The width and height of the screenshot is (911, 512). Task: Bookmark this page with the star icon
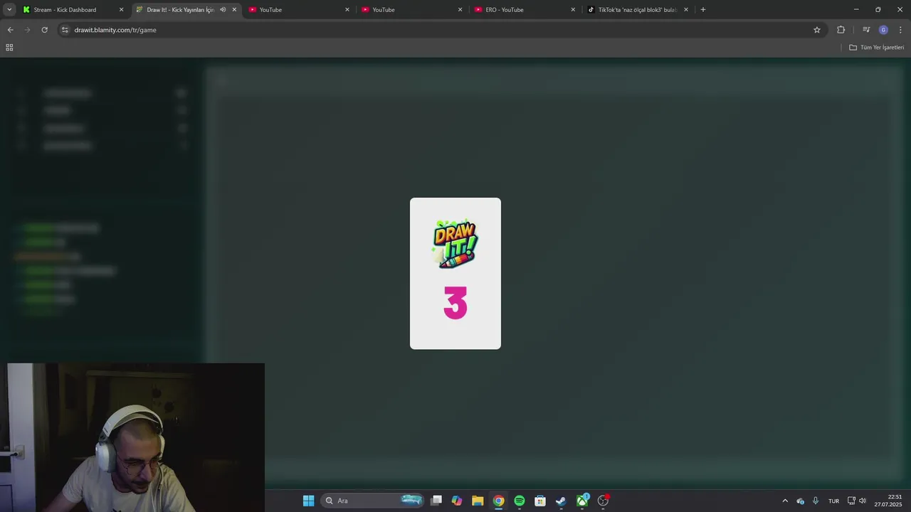[817, 30]
